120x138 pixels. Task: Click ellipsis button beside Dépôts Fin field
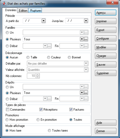(x=86, y=98)
